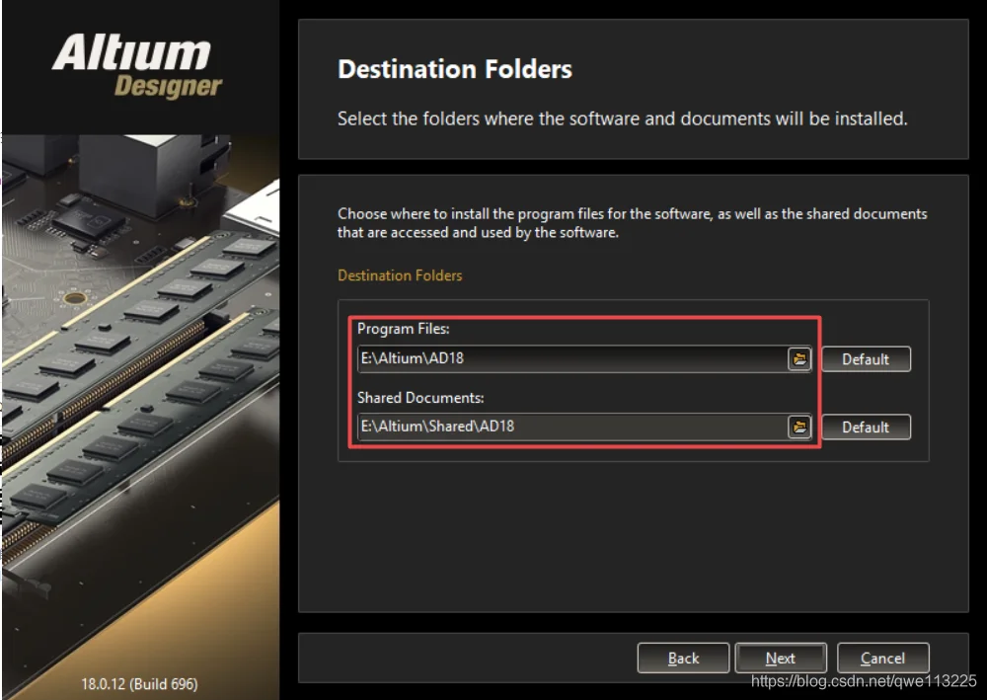Open the blog.csdn.net watermark URL

point(864,680)
